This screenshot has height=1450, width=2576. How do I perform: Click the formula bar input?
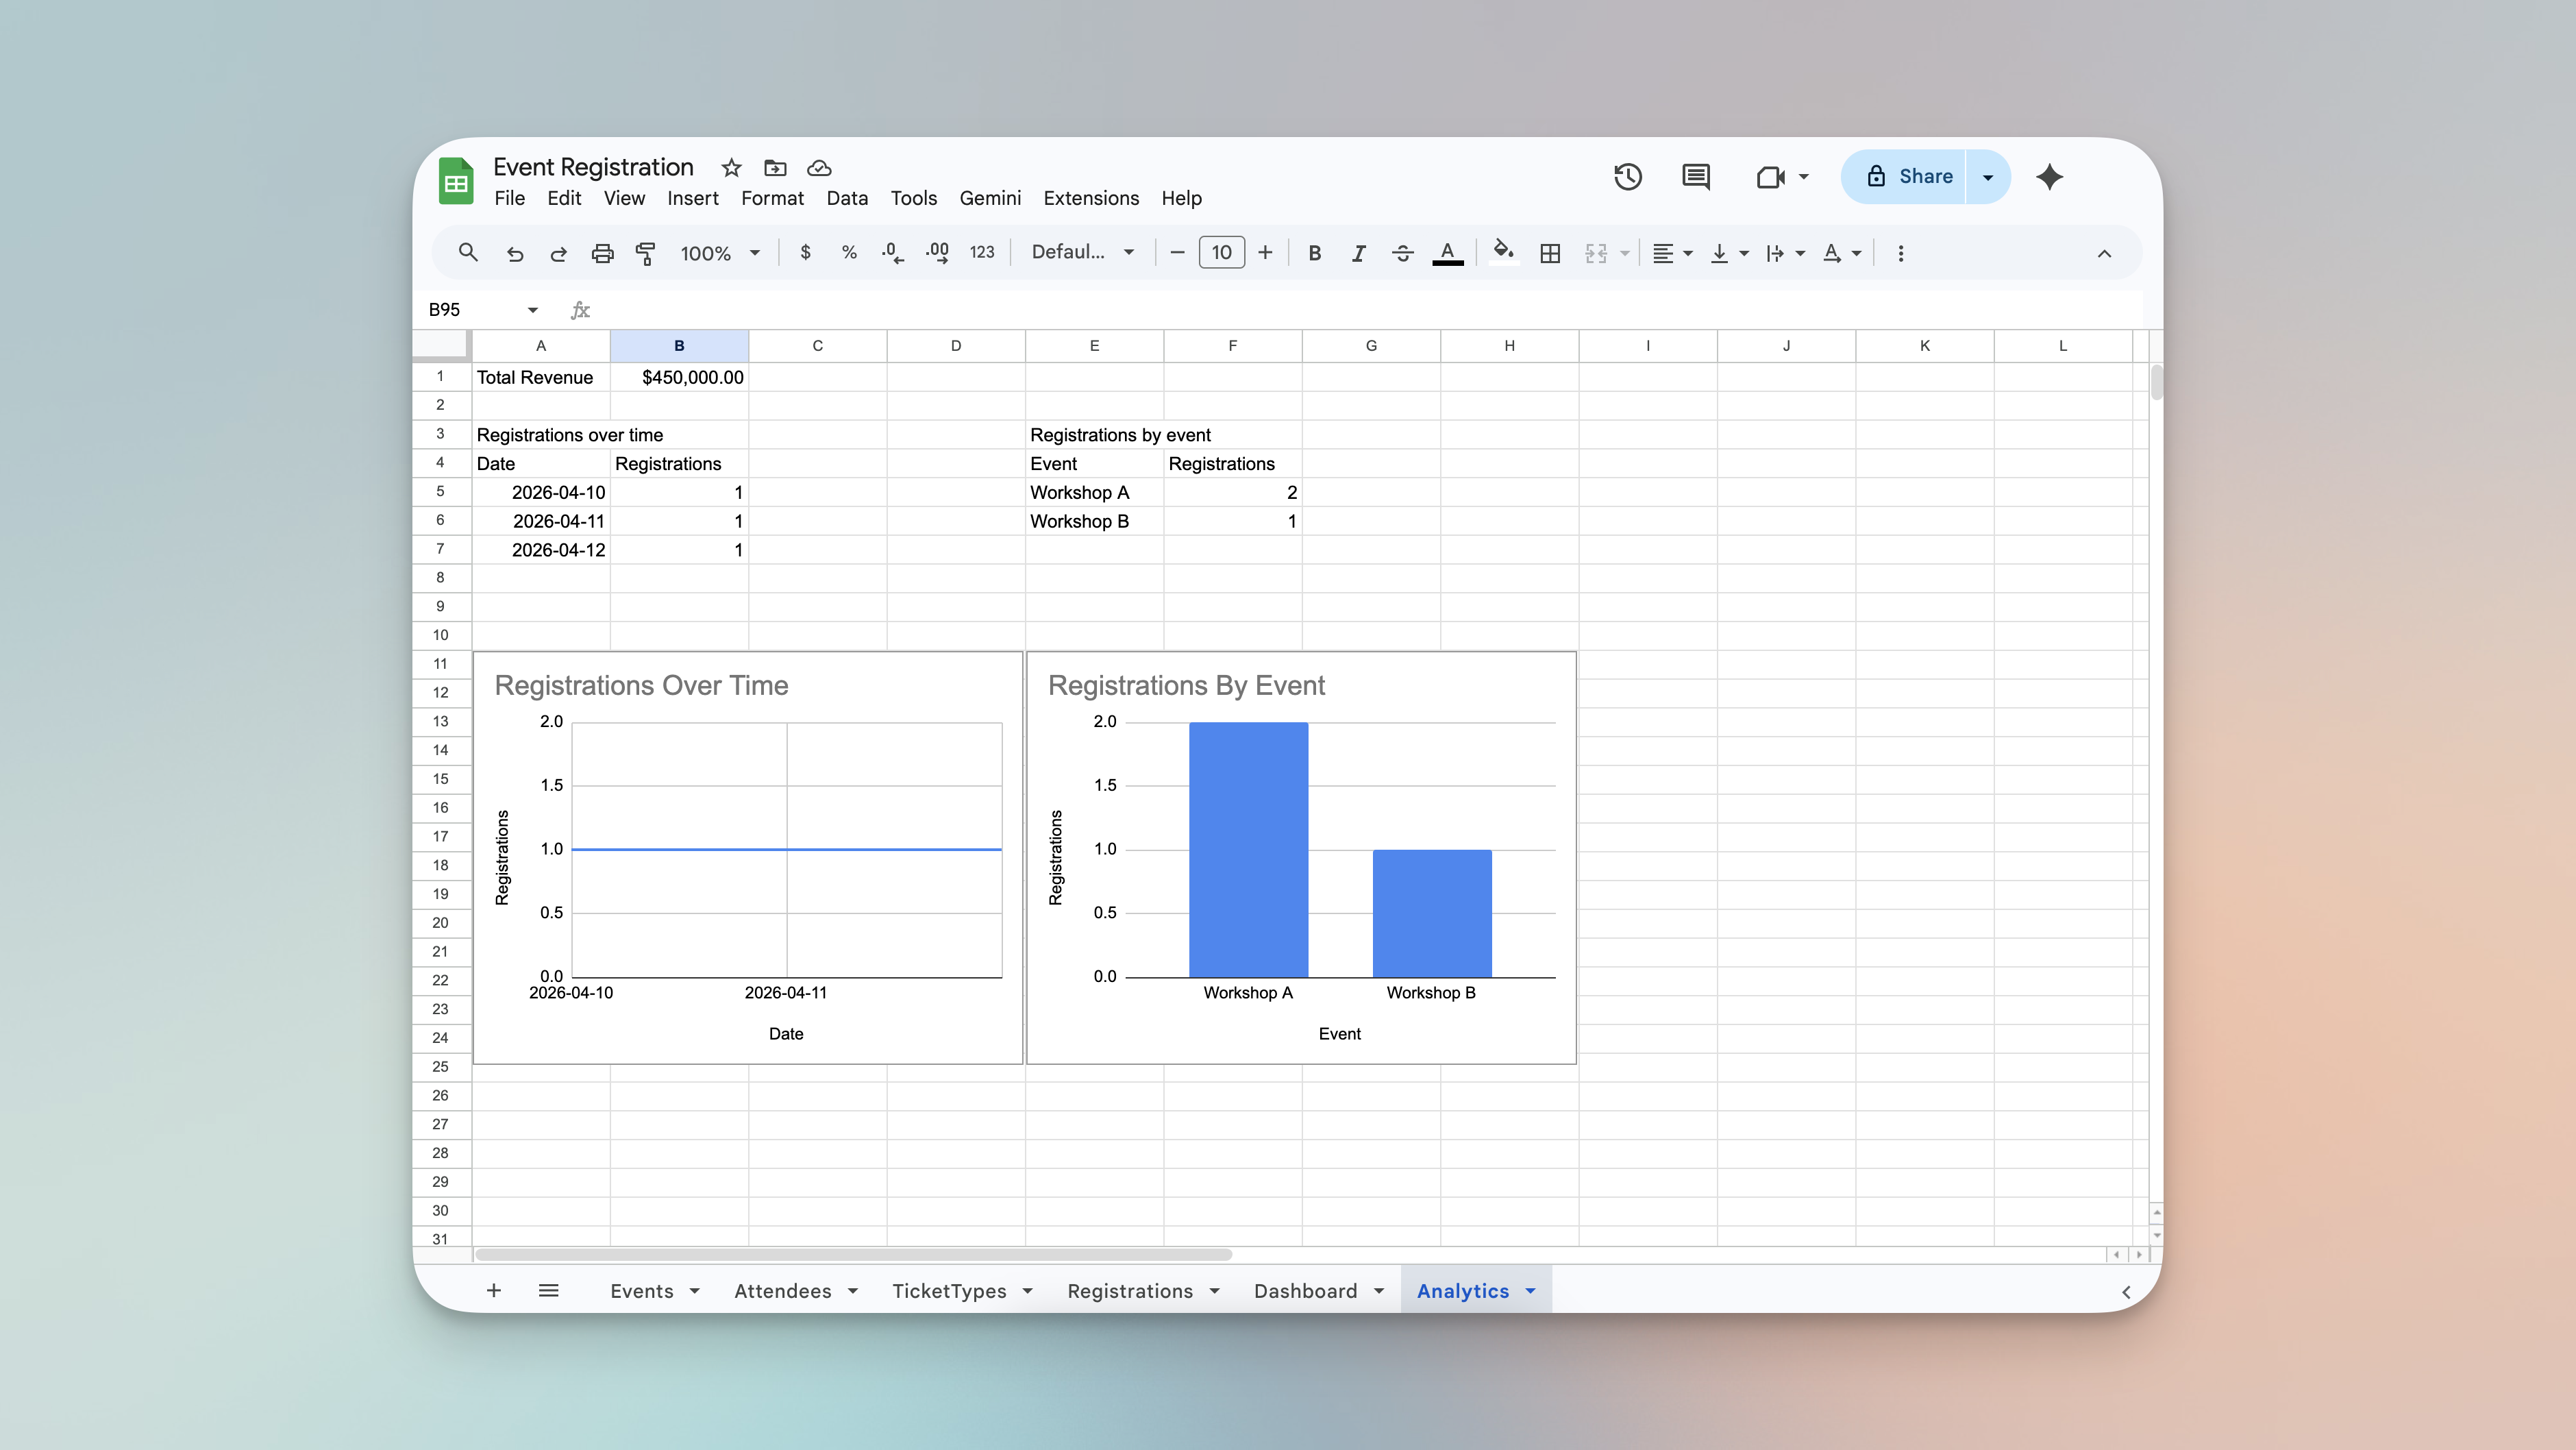(1370, 310)
